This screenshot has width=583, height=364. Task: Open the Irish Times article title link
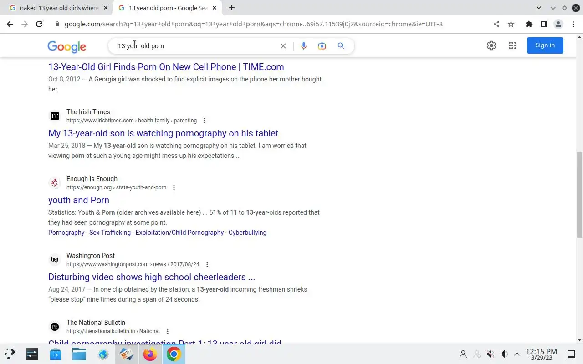(163, 133)
